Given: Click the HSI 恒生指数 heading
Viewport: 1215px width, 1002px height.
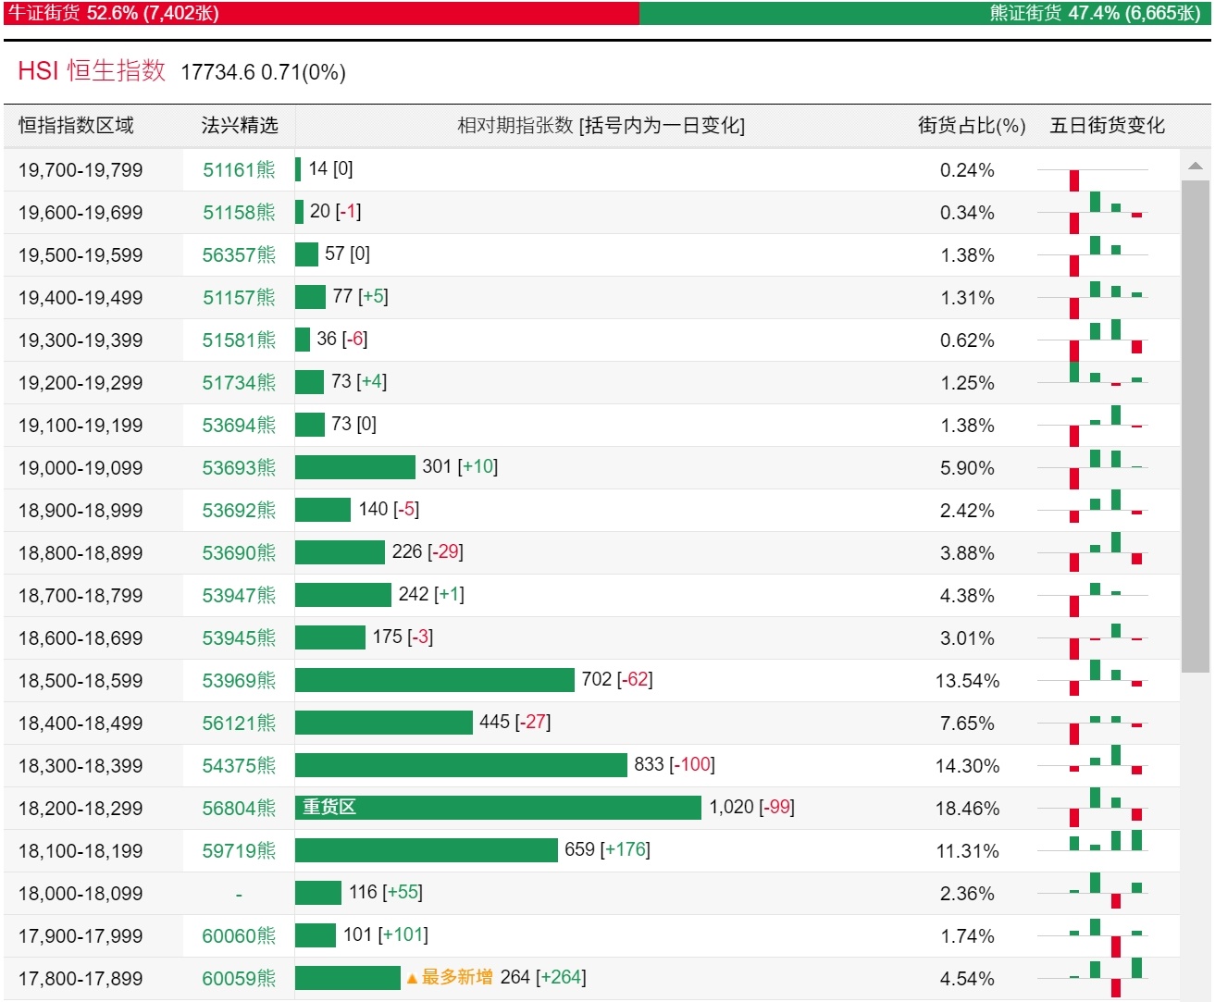Looking at the screenshot, I should pyautogui.click(x=92, y=71).
